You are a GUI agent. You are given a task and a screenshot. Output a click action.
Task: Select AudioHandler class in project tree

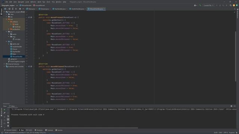click(17, 47)
